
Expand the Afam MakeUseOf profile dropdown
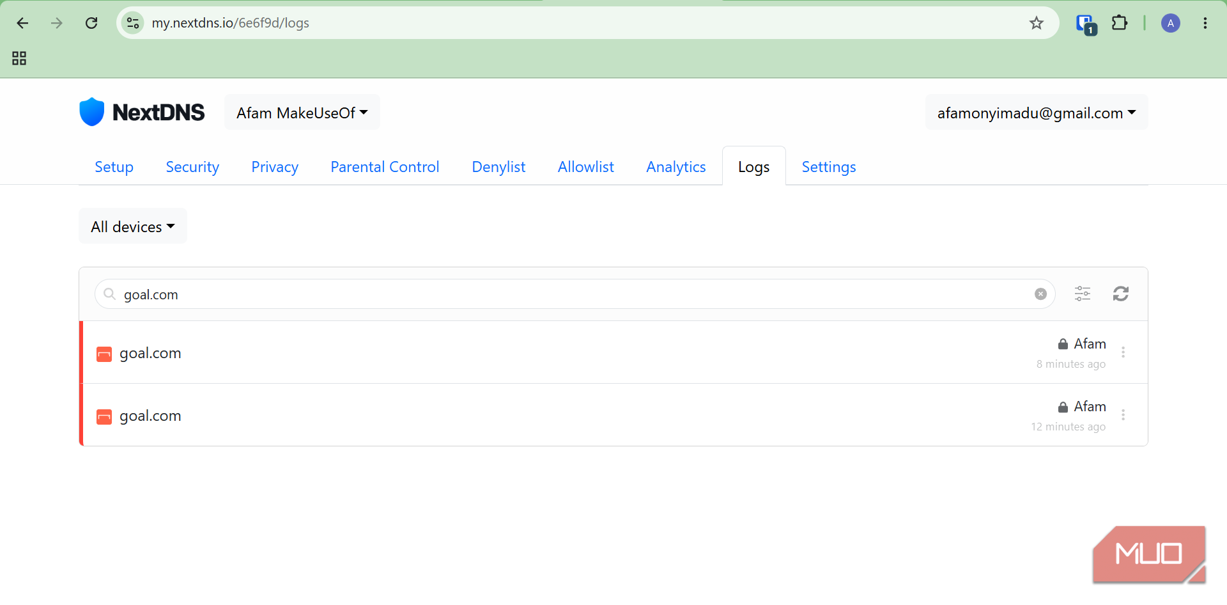coord(302,113)
